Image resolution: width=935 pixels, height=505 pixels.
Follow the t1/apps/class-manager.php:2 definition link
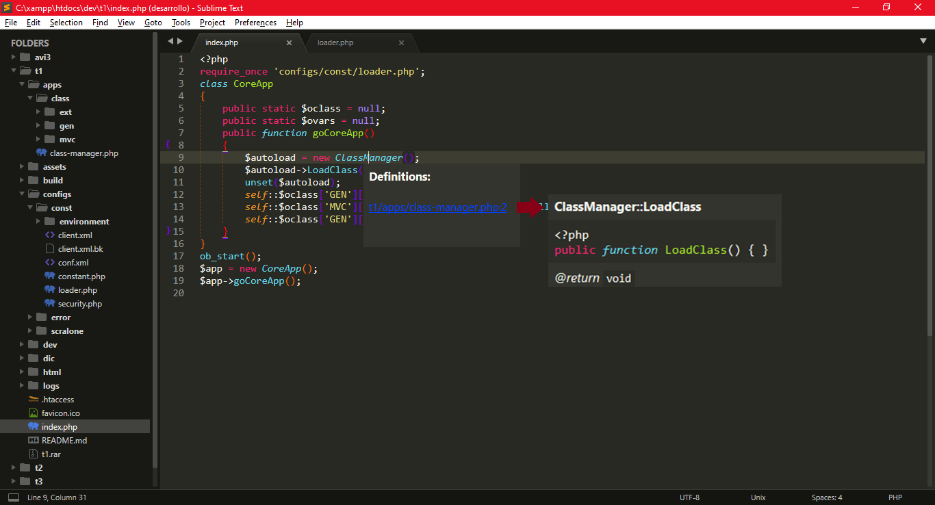pyautogui.click(x=438, y=207)
